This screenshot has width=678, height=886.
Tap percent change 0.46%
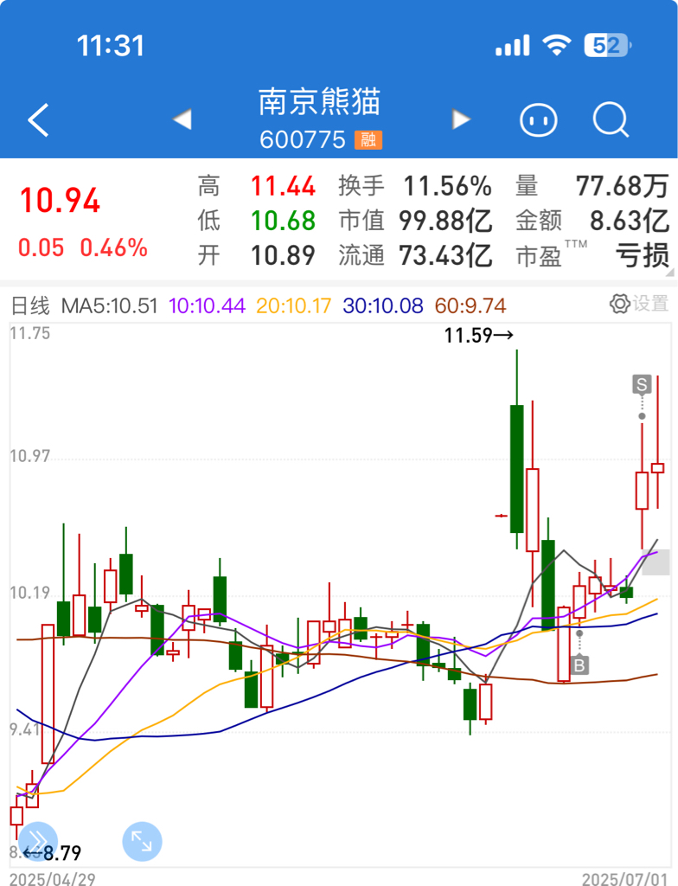113,248
